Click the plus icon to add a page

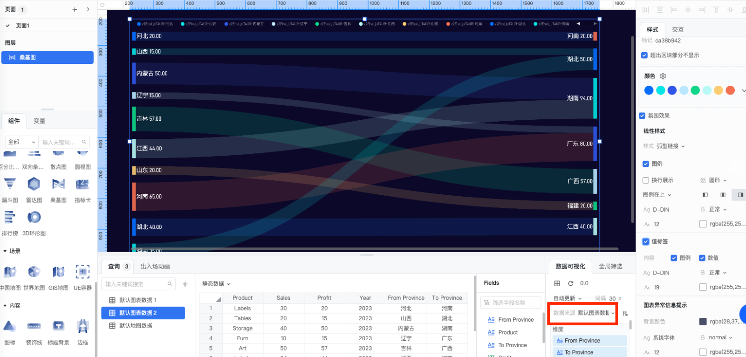75,9
